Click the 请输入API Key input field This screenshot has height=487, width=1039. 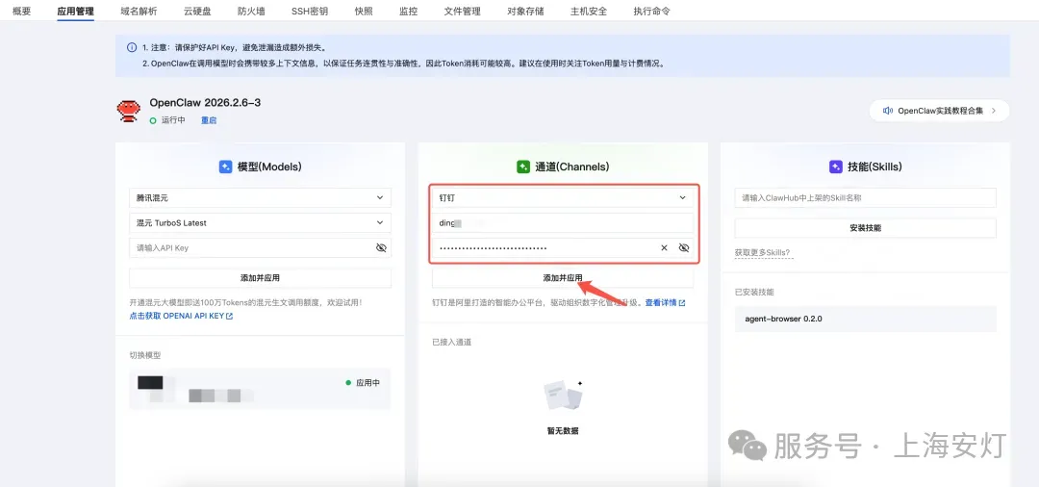pos(260,247)
